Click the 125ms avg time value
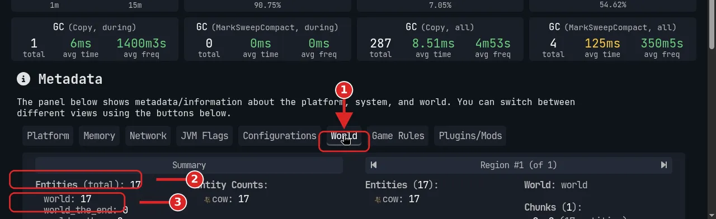The image size is (716, 219). click(x=602, y=43)
